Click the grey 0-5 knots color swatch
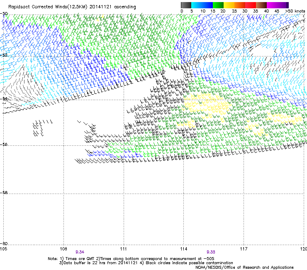307x270 pixels. pos(186,5)
